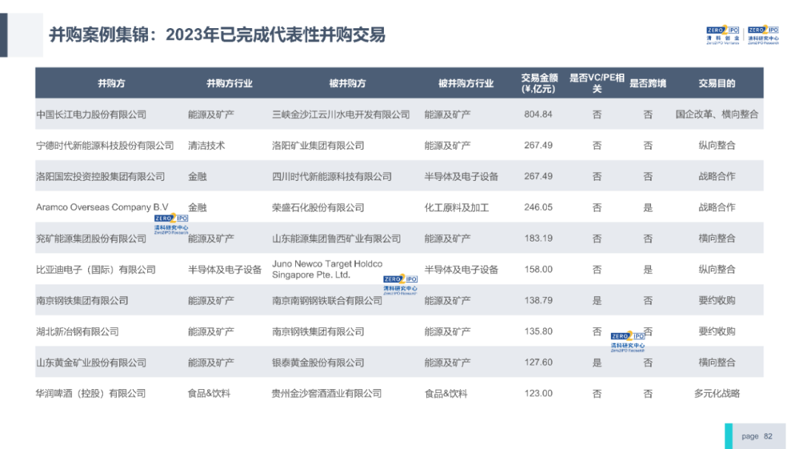Click the 是否VC/PE相关 column header
This screenshot has height=449, width=799.
[x=597, y=83]
